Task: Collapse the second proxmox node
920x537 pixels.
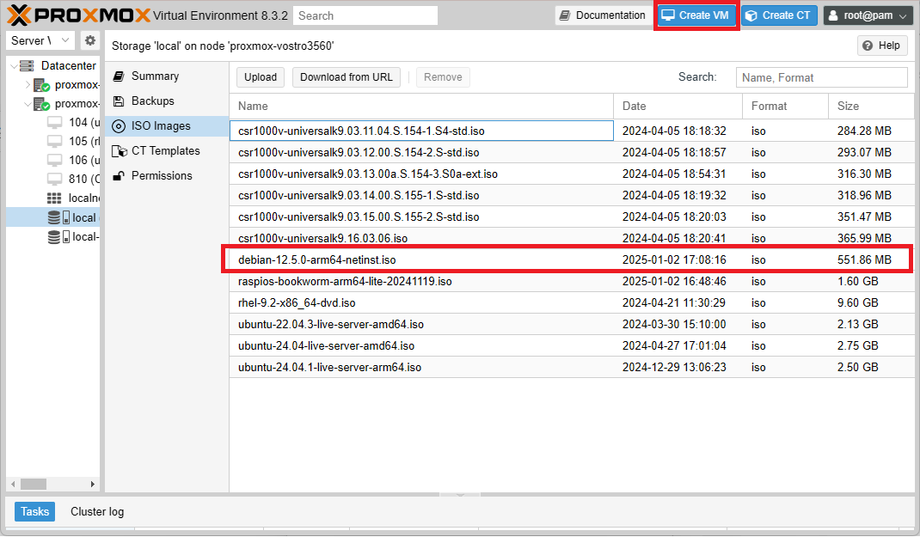Action: click(28, 104)
